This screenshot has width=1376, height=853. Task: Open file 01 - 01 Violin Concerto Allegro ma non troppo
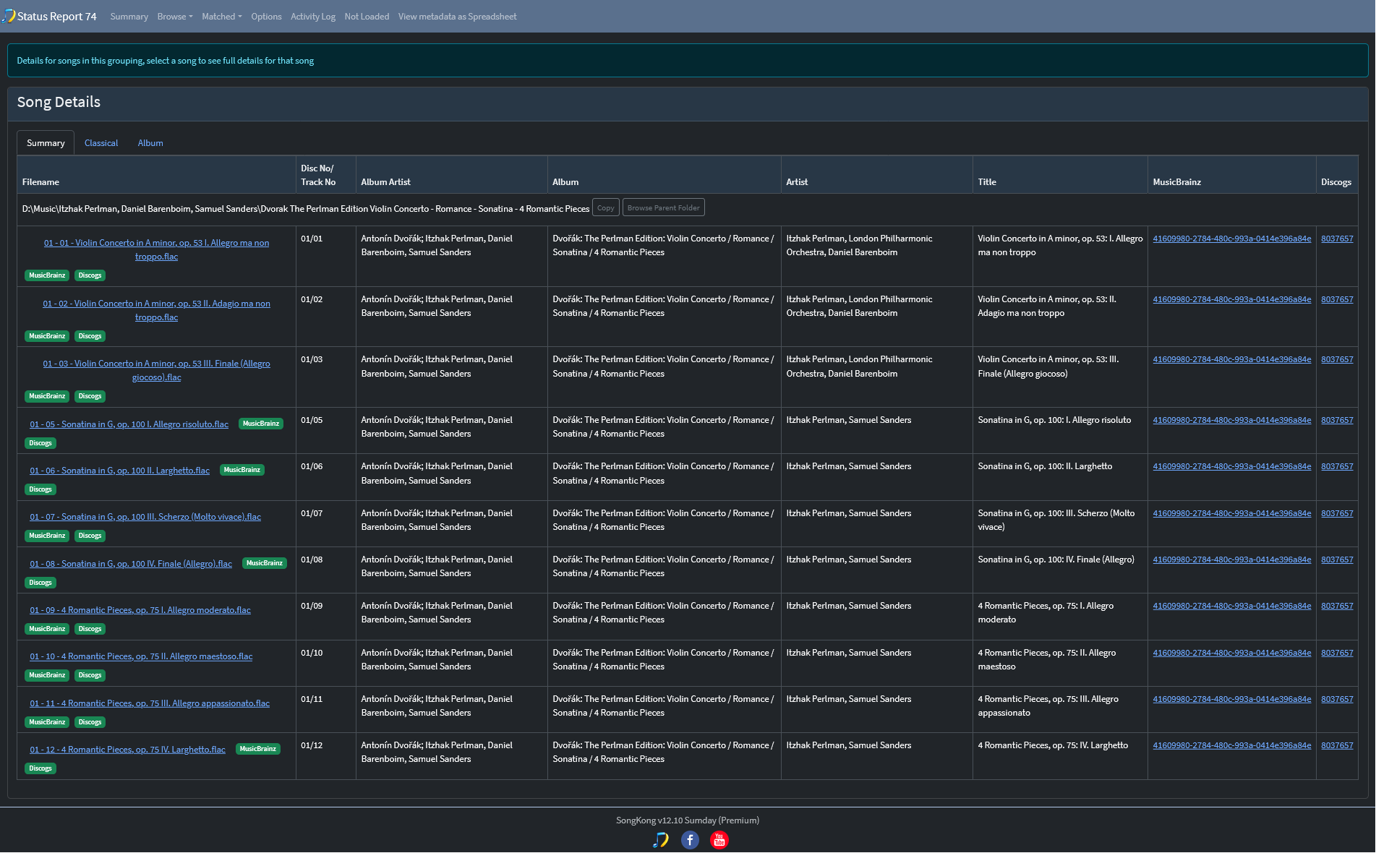[x=156, y=249]
